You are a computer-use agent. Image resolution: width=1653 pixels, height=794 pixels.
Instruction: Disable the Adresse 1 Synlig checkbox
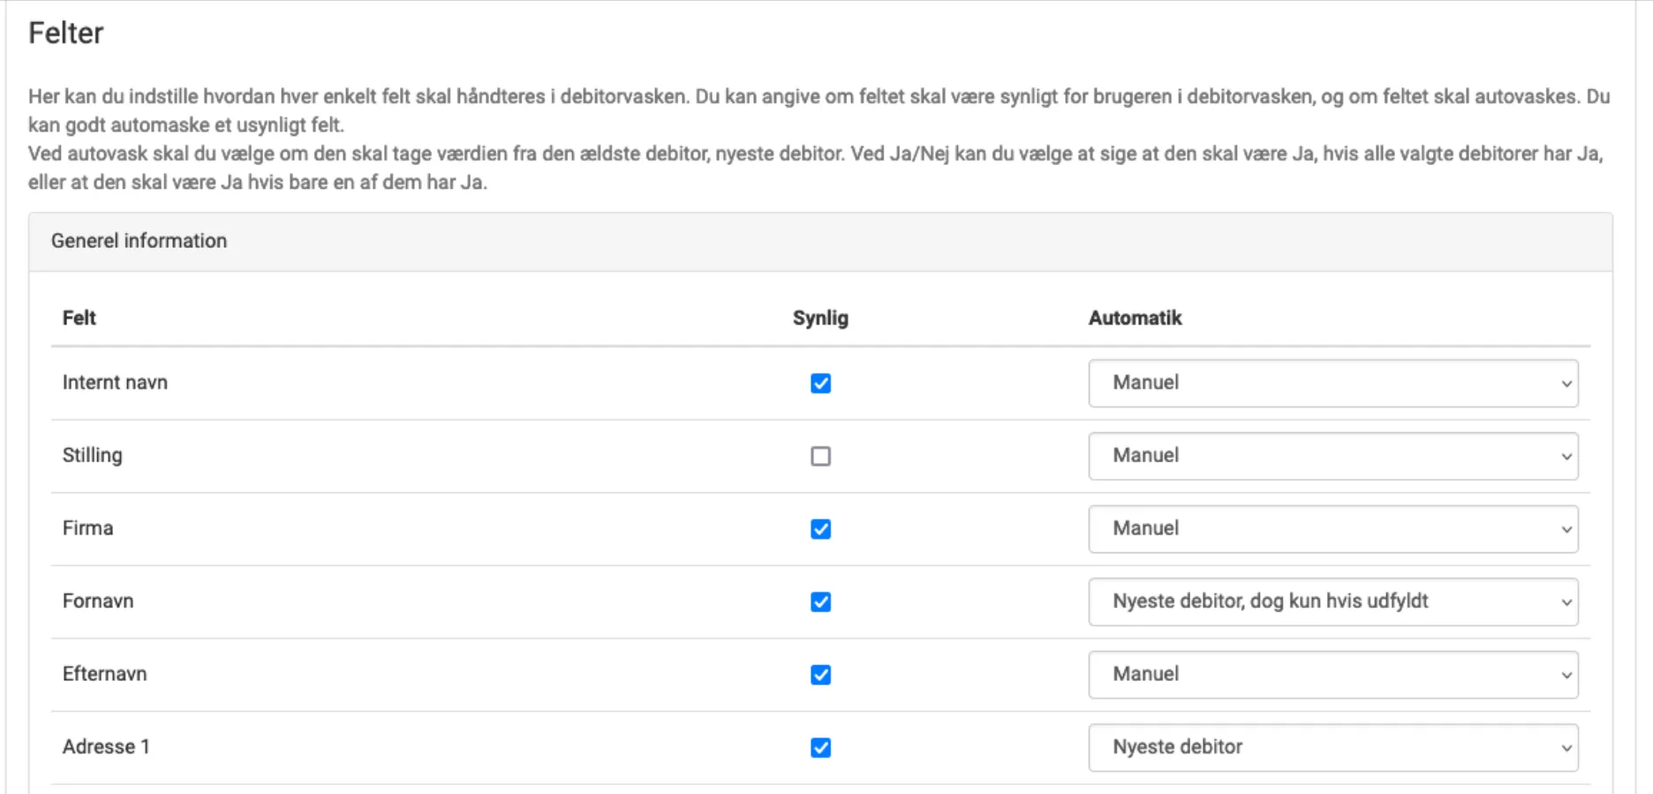(820, 748)
